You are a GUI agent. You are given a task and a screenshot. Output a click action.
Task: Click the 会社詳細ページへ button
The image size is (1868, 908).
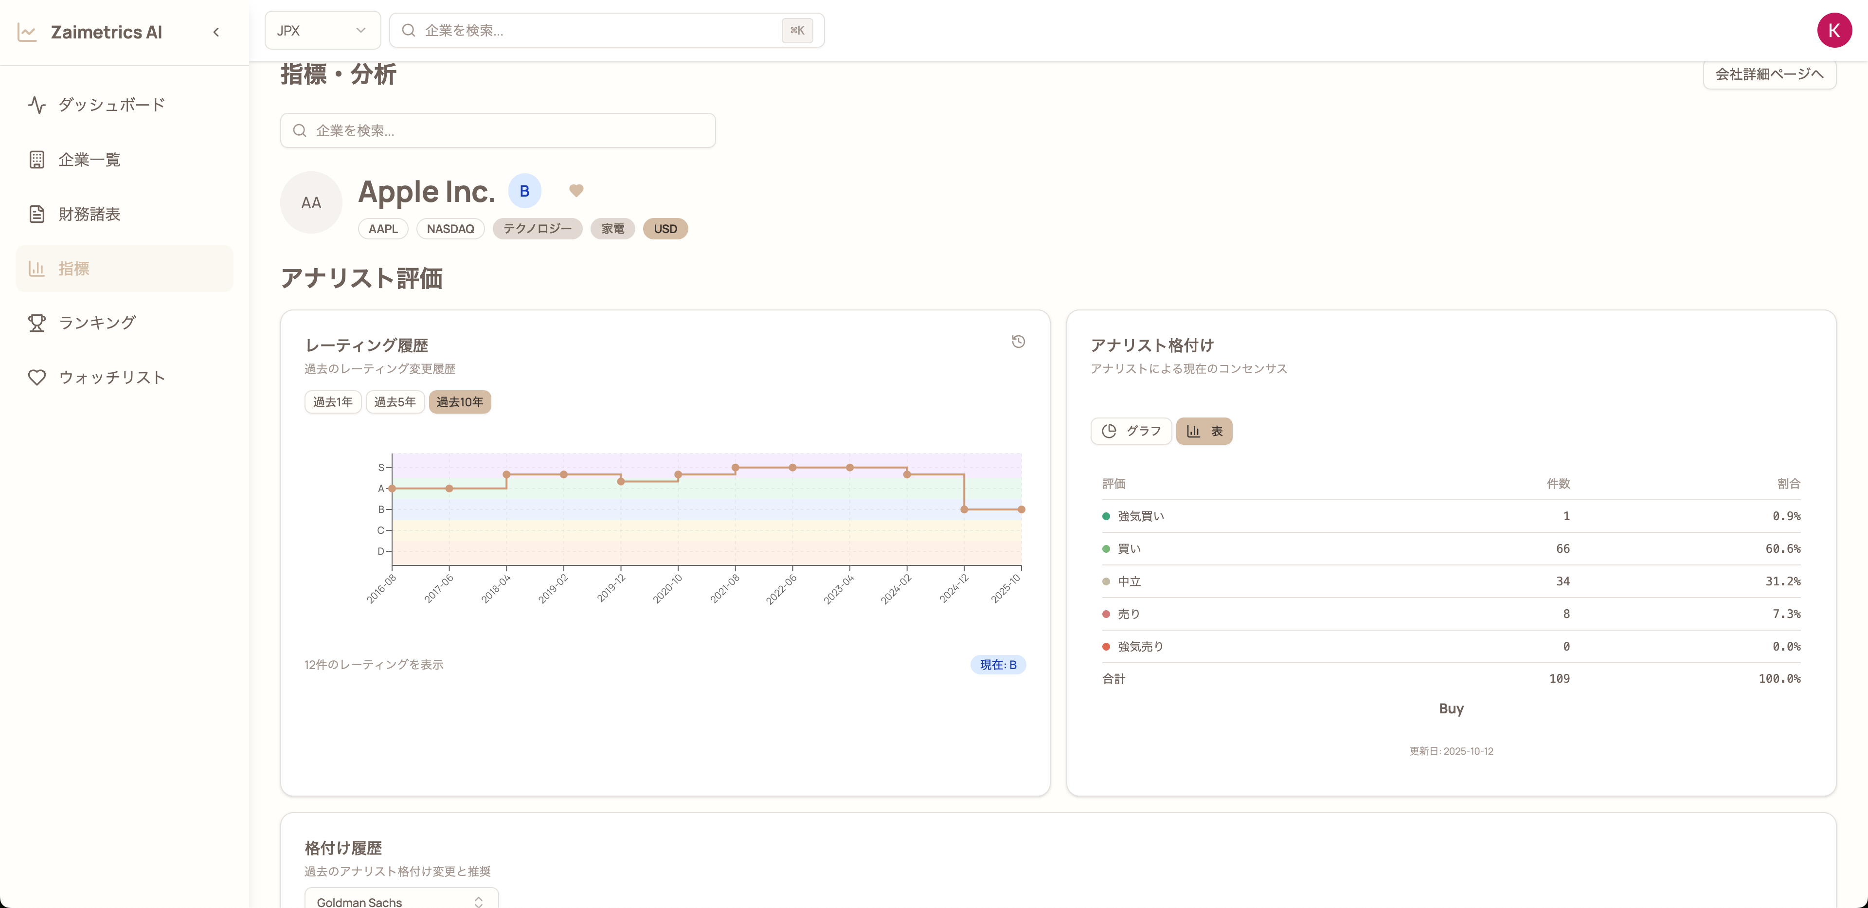point(1769,74)
